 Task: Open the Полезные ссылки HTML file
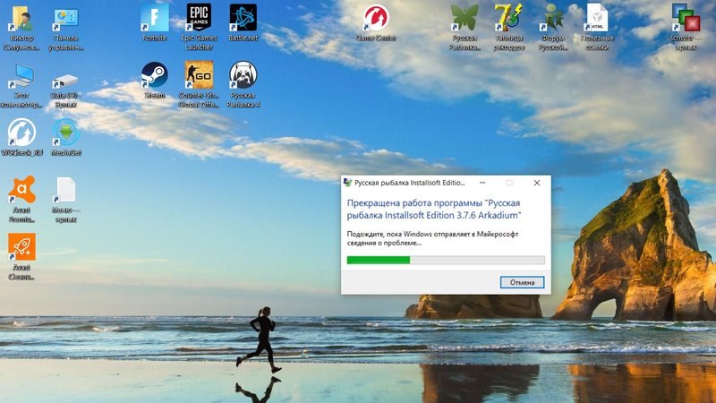pos(596,18)
